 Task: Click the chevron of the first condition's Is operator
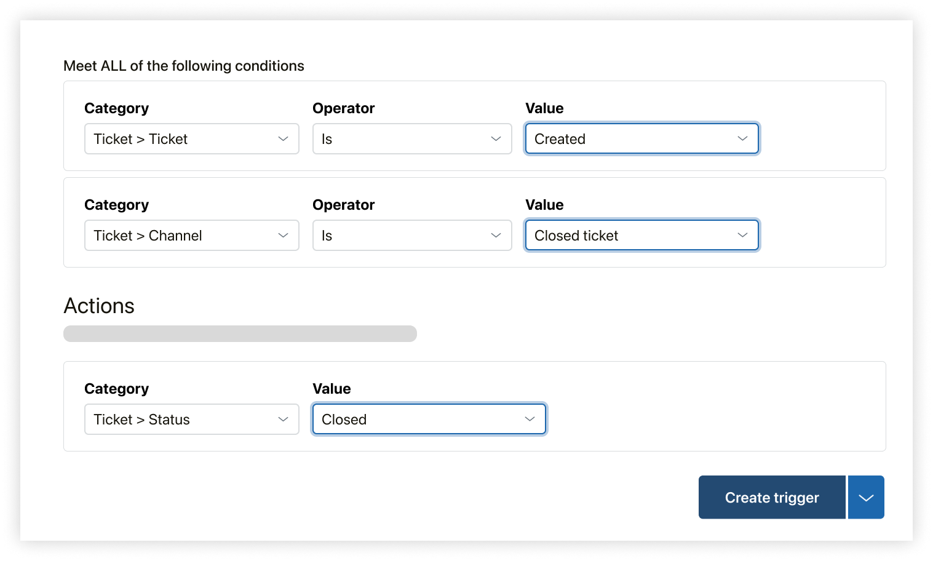[496, 139]
